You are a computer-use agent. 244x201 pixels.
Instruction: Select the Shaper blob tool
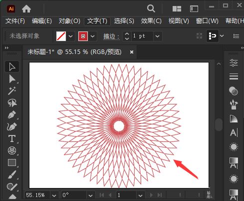click(x=12, y=186)
